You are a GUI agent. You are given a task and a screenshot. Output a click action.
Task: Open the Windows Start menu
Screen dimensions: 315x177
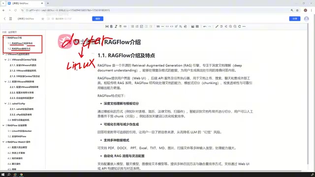(3, 175)
